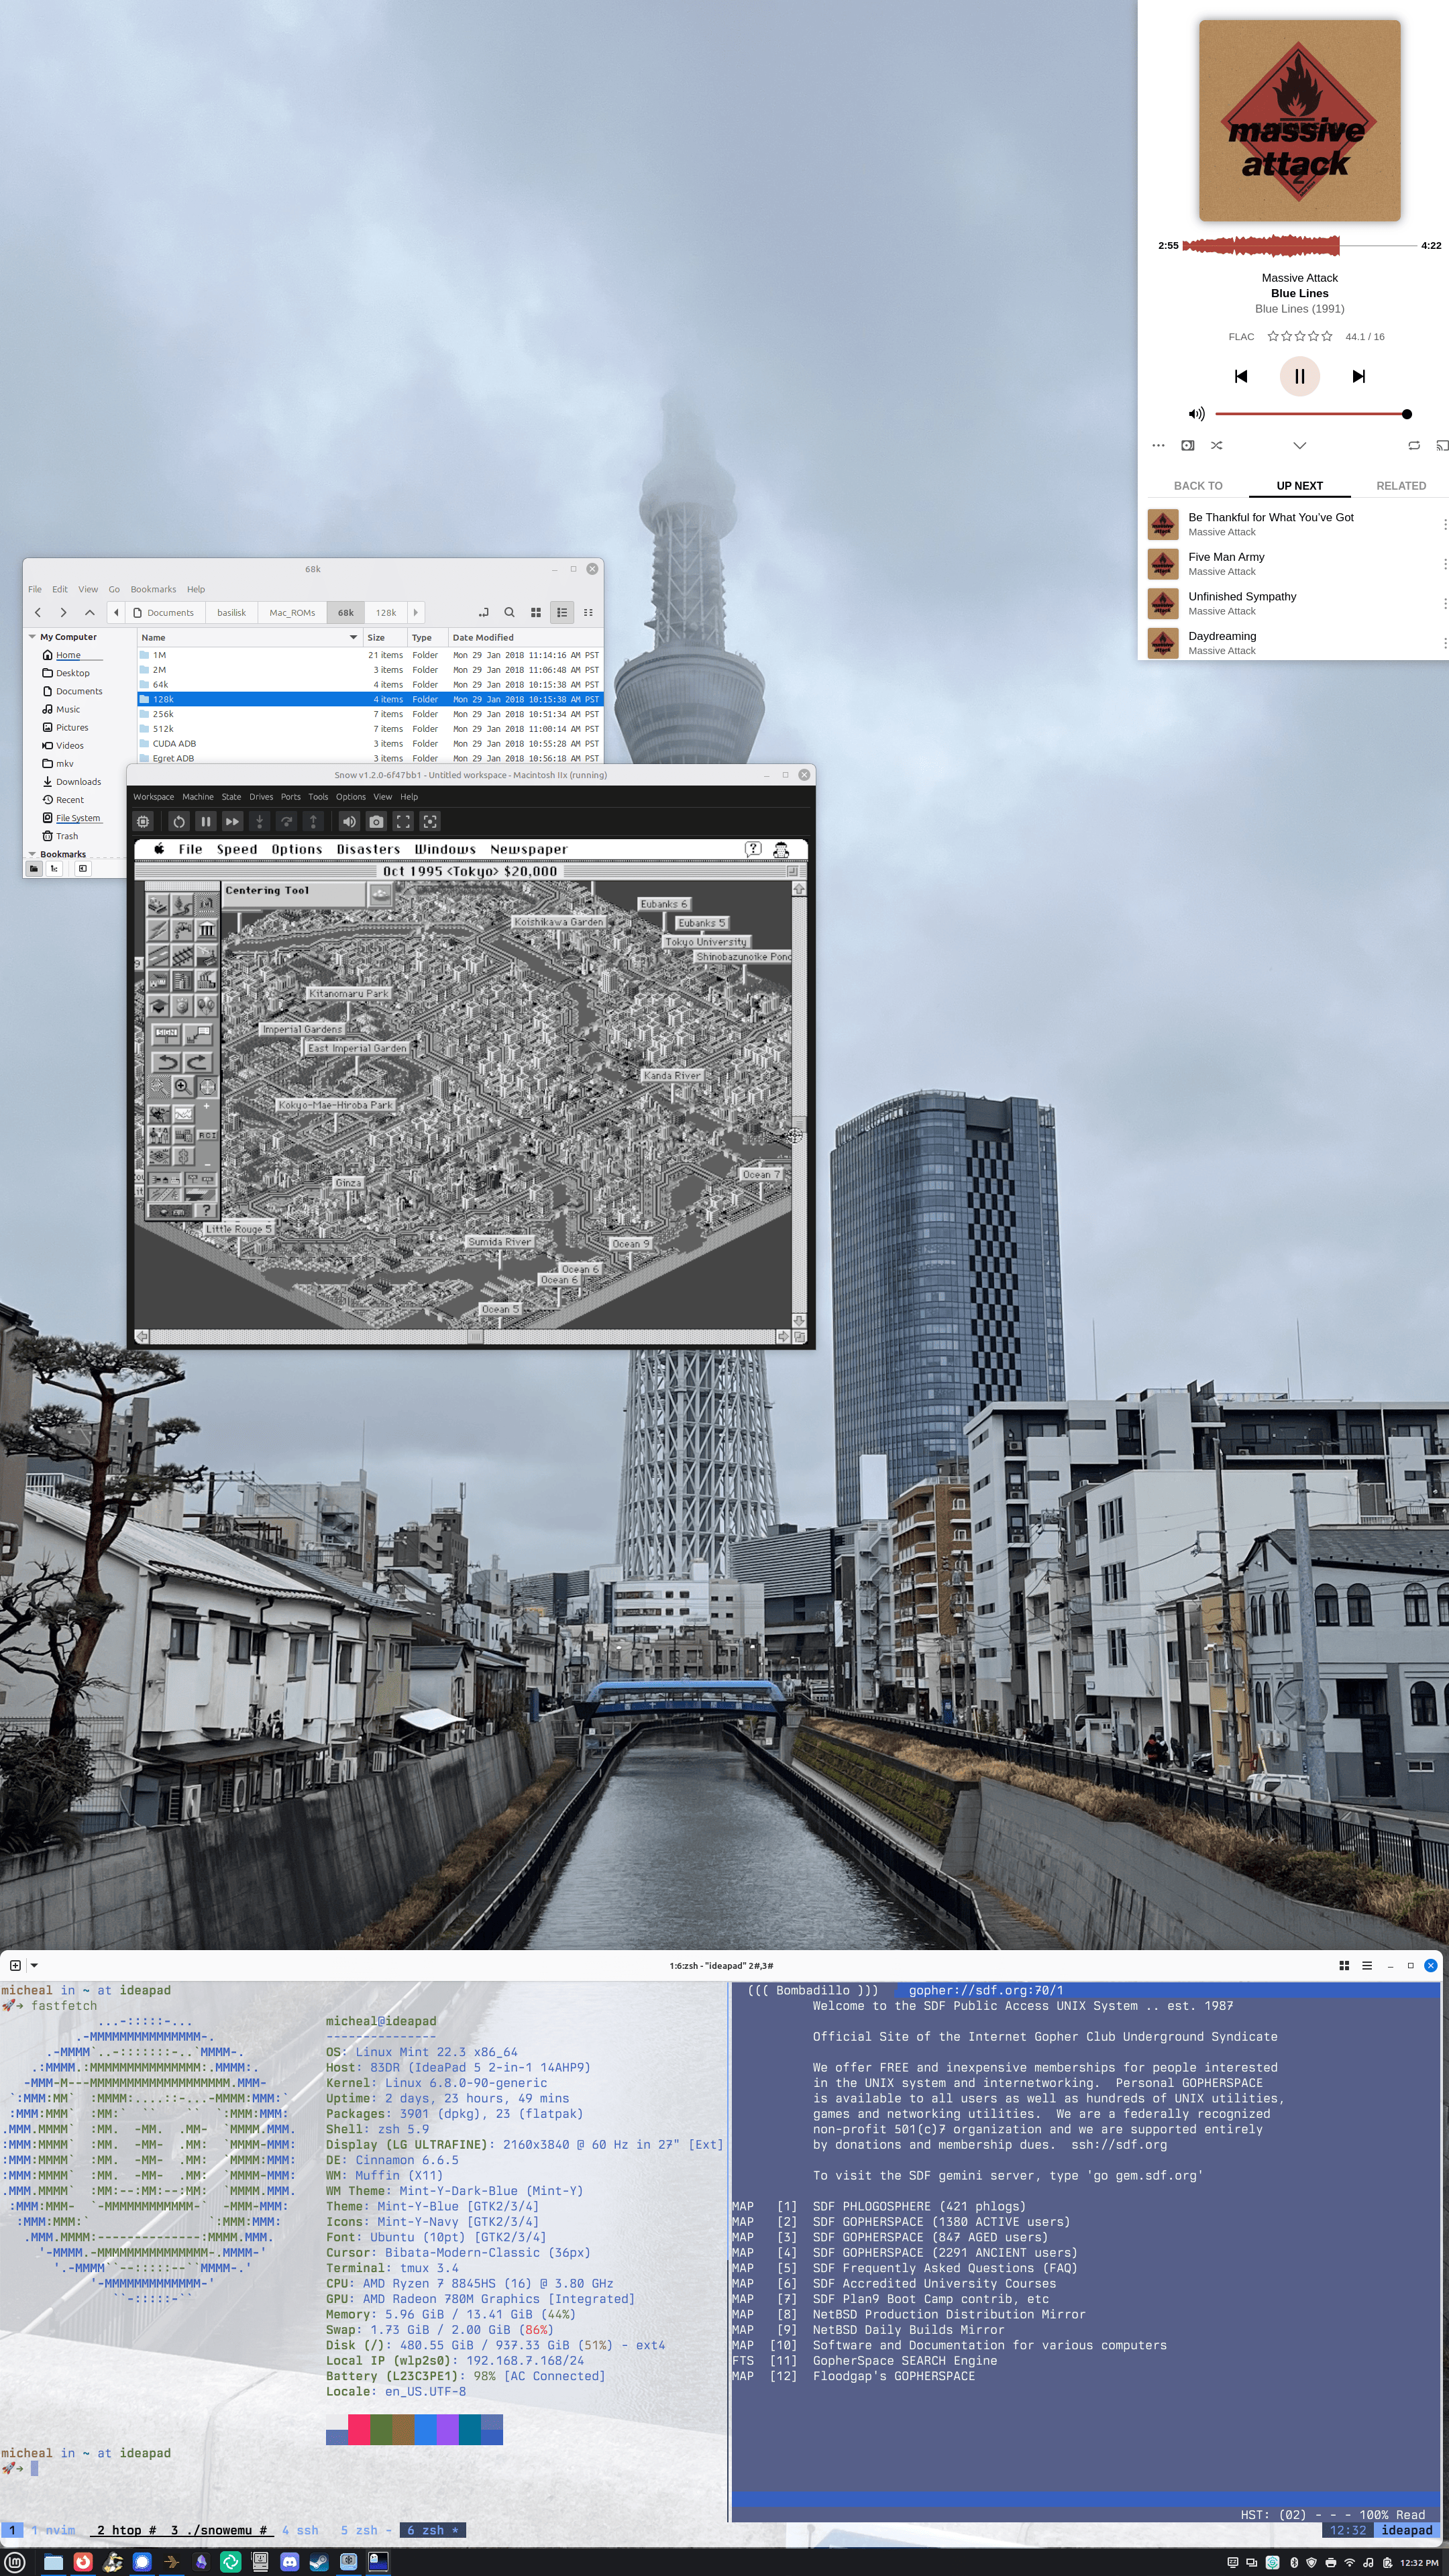Reset the emulated Macintosh machine
The image size is (1449, 2576).
[x=178, y=821]
